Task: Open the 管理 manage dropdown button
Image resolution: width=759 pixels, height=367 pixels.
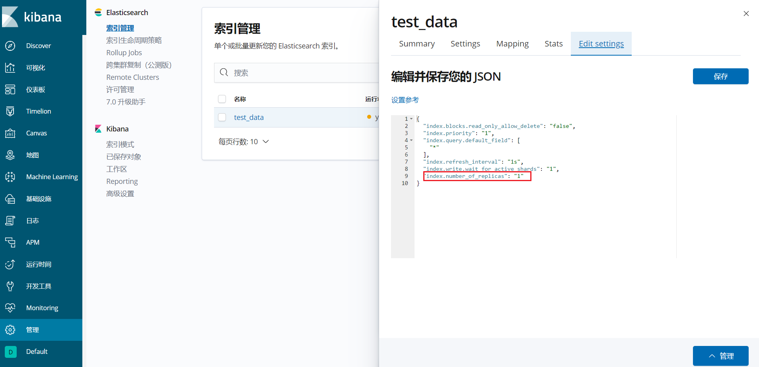Action: pyautogui.click(x=721, y=356)
